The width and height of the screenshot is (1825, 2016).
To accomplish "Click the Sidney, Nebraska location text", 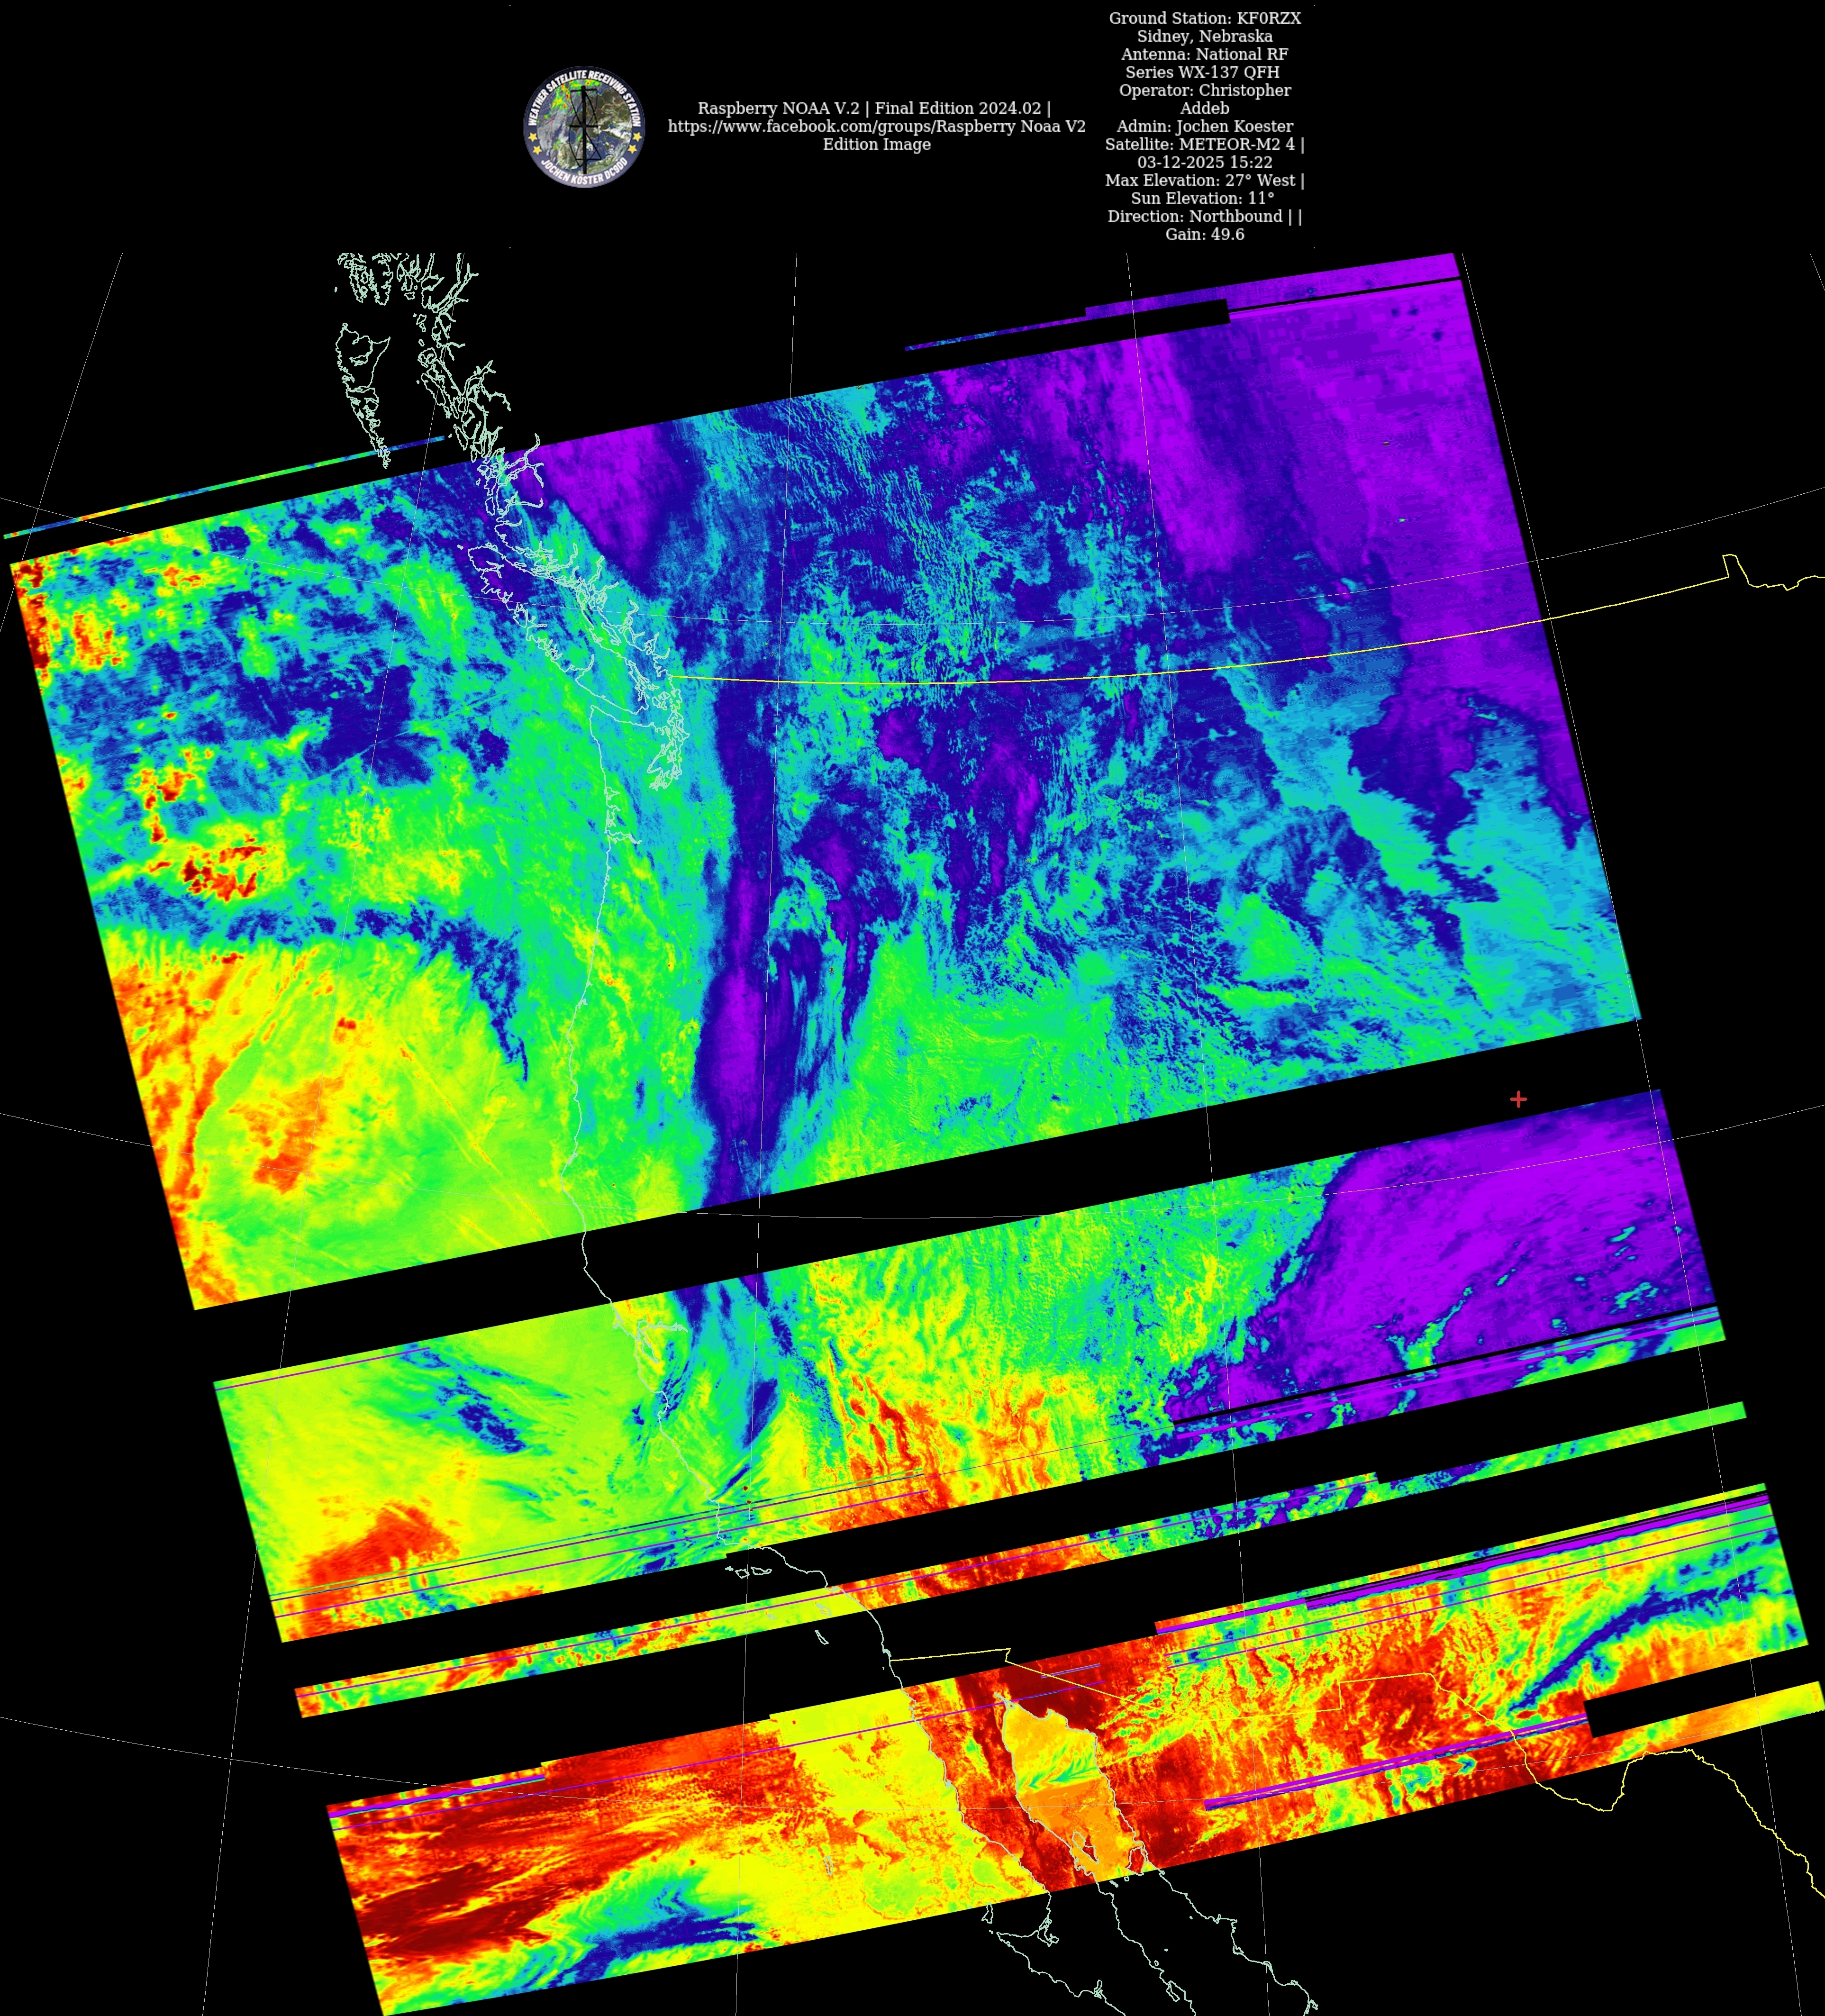I will click(x=1204, y=36).
